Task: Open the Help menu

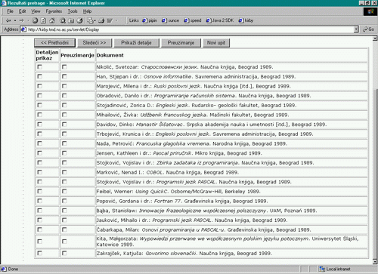Action: (x=87, y=11)
